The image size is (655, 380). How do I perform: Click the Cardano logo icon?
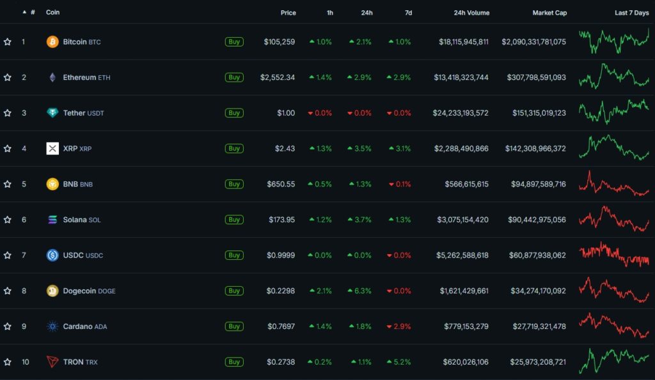[52, 326]
